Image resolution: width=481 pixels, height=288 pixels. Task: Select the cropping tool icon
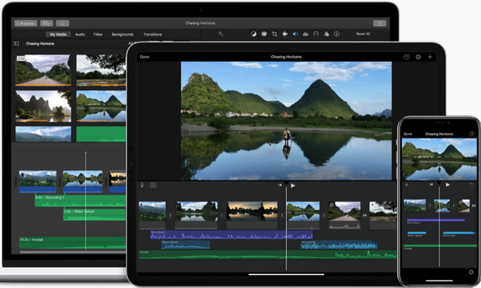tap(274, 34)
